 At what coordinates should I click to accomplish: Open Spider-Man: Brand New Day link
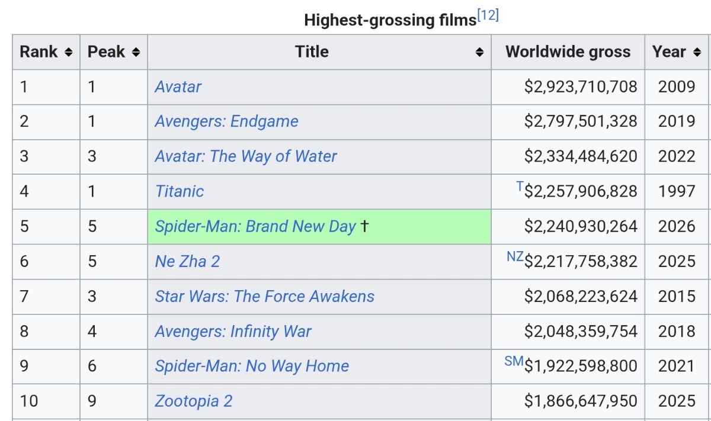(x=255, y=226)
